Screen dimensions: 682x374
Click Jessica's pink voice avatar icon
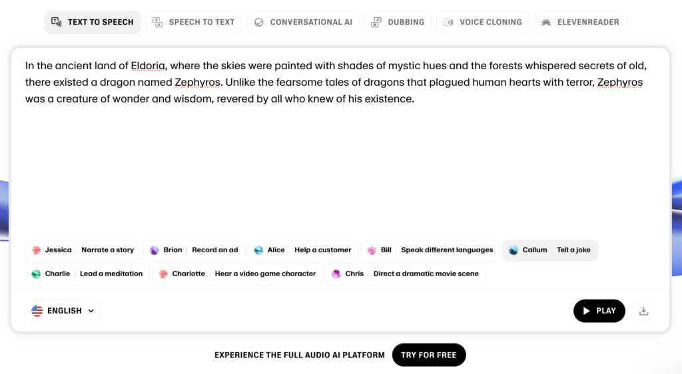click(37, 250)
